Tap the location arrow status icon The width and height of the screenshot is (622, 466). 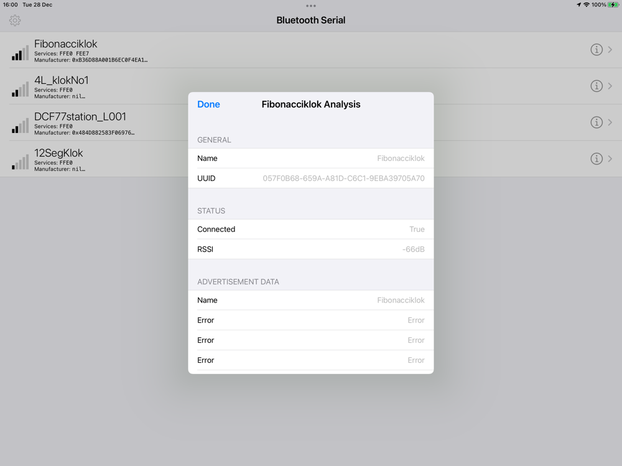click(578, 5)
